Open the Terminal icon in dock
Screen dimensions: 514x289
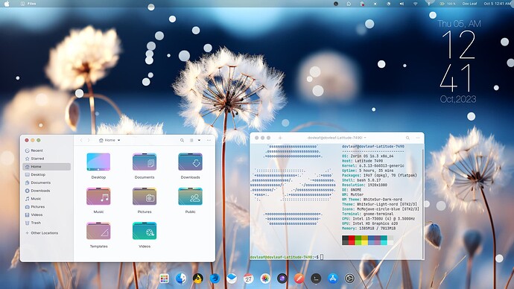[x=316, y=279]
